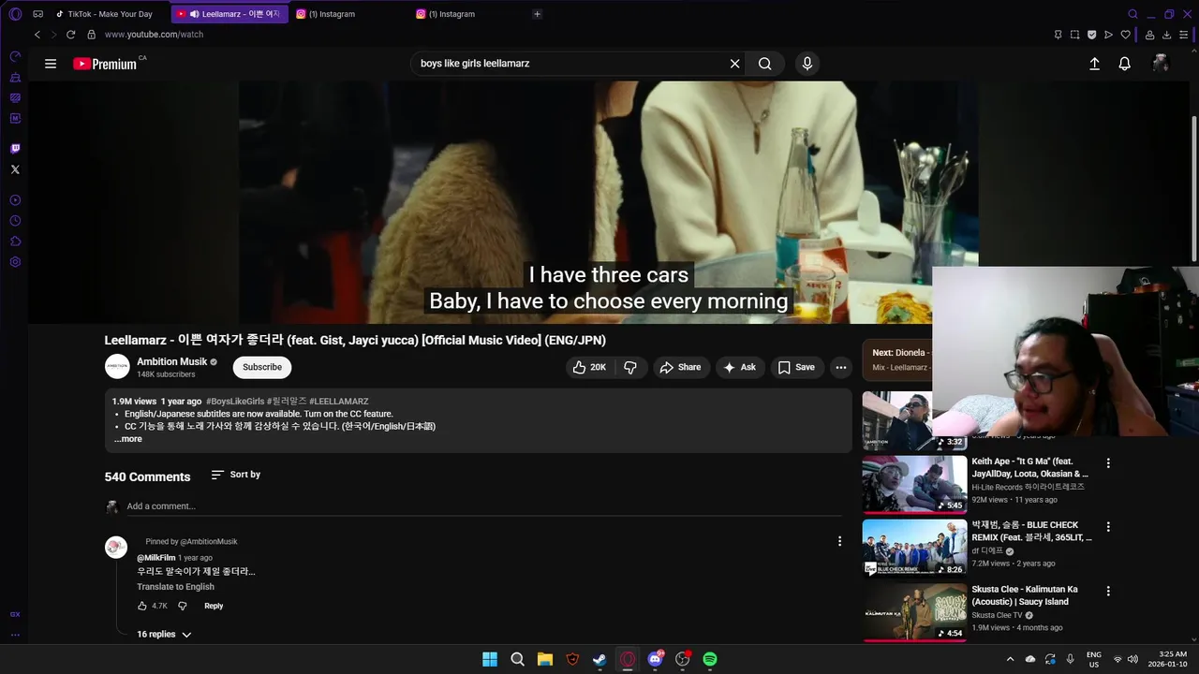Viewport: 1199px width, 674px height.
Task: Save the video to playlist
Action: pyautogui.click(x=796, y=367)
